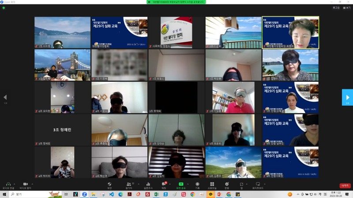
Task: Expand audio options arrow beside headphone icon
Action: coord(14,183)
